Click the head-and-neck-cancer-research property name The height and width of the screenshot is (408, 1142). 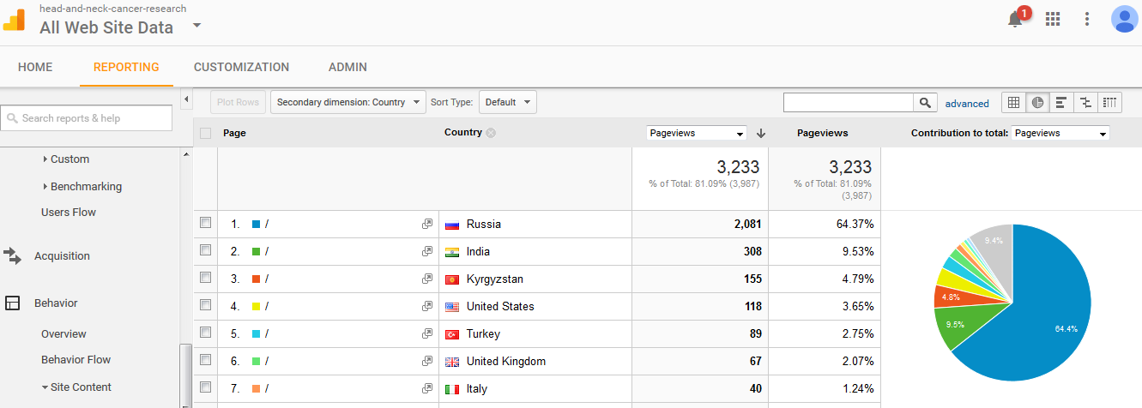click(112, 9)
